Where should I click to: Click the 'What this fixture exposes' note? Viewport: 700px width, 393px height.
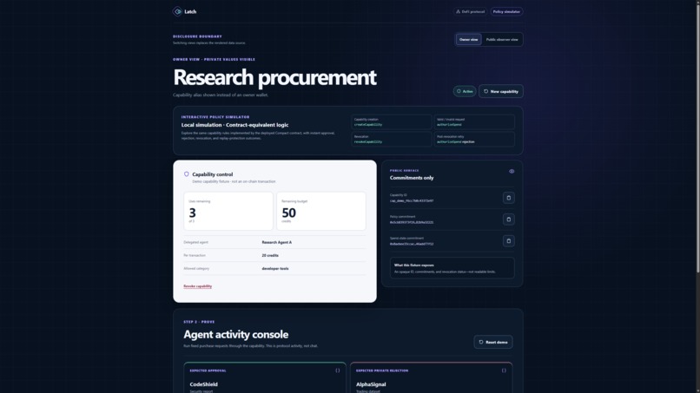[452, 268]
